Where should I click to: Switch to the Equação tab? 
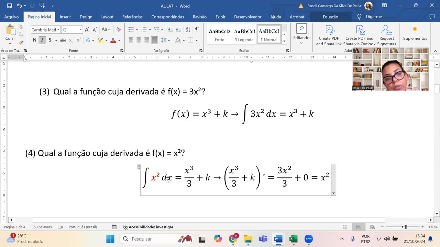(x=330, y=17)
